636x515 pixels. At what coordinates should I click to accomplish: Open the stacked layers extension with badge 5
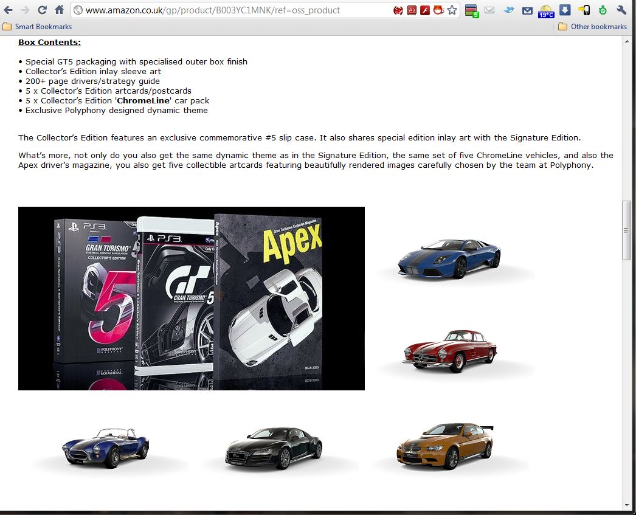pyautogui.click(x=472, y=10)
